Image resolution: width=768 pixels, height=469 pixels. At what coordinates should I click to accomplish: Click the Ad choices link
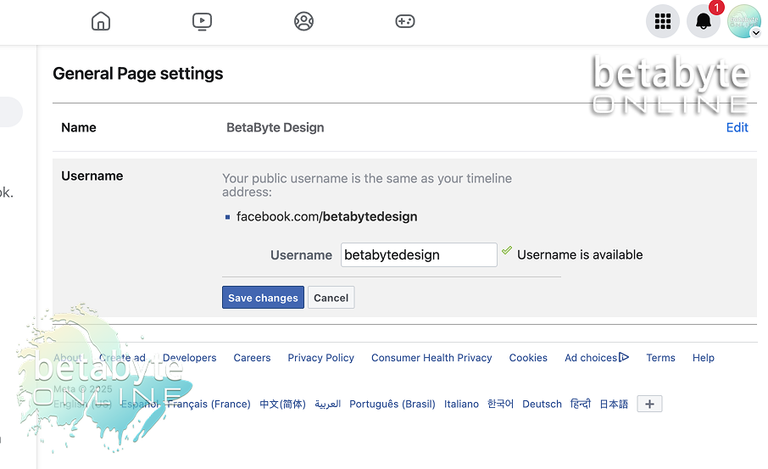tap(597, 358)
